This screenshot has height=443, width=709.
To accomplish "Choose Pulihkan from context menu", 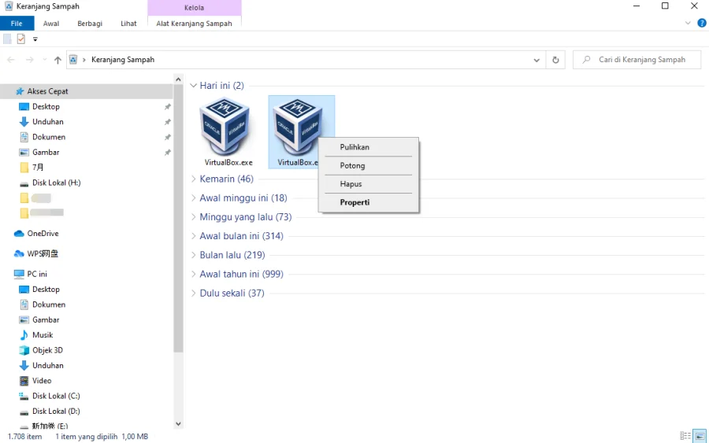I will 369,147.
